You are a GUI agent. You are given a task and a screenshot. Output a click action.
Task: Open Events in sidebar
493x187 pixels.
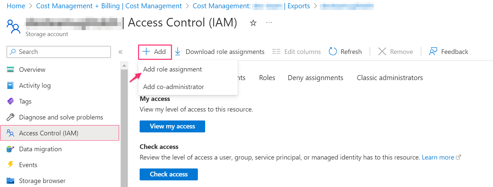(28, 165)
